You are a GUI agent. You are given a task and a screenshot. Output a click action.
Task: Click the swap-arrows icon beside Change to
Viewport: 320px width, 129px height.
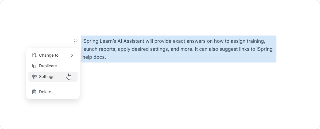34,55
